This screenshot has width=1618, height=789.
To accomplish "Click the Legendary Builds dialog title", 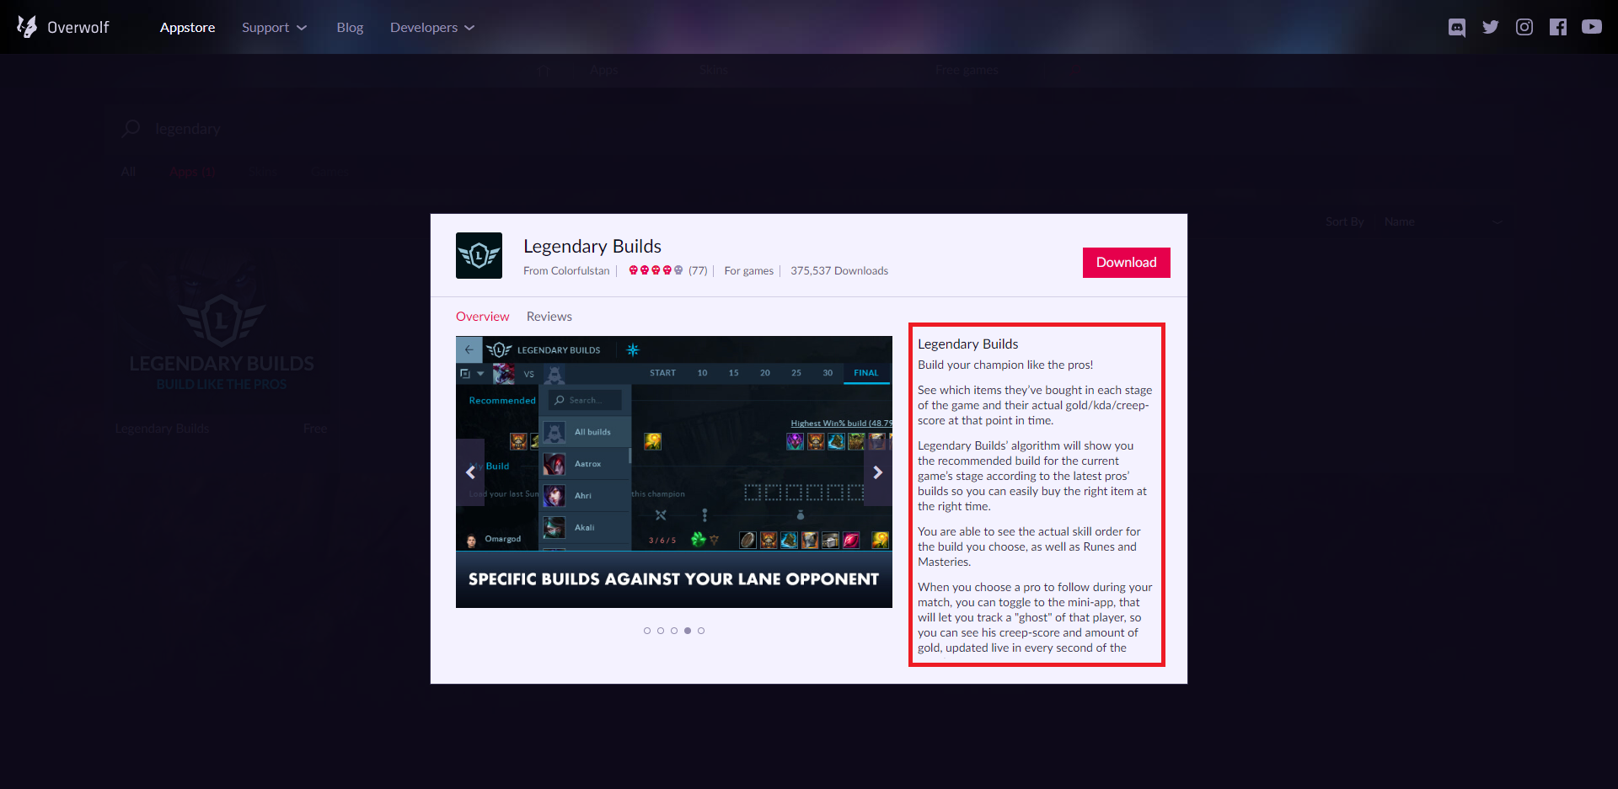I will (x=592, y=247).
